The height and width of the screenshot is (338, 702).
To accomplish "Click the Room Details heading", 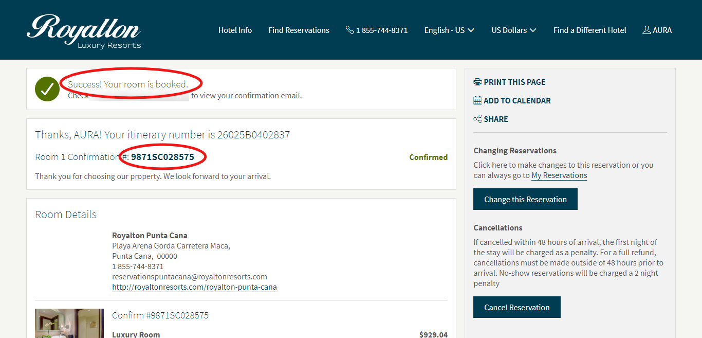I will click(66, 215).
